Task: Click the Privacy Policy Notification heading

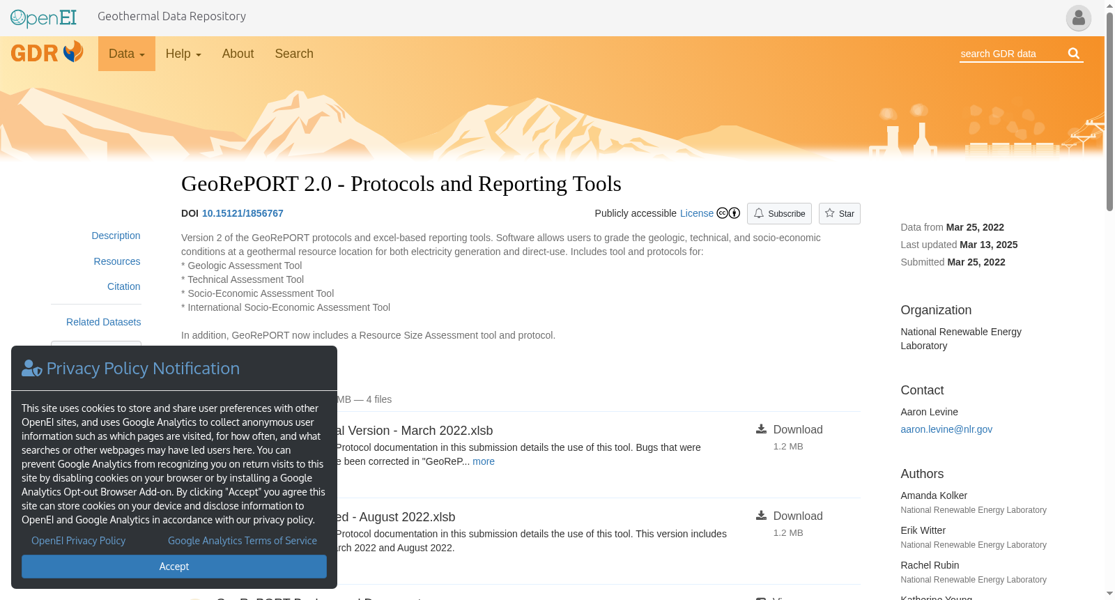Action: tap(143, 369)
